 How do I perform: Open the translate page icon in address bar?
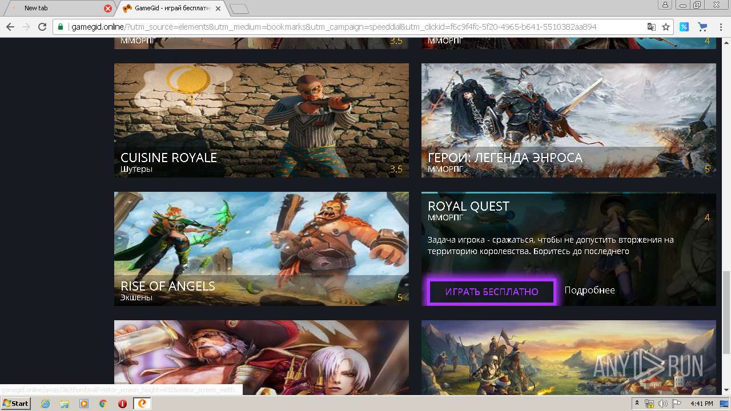tap(651, 27)
